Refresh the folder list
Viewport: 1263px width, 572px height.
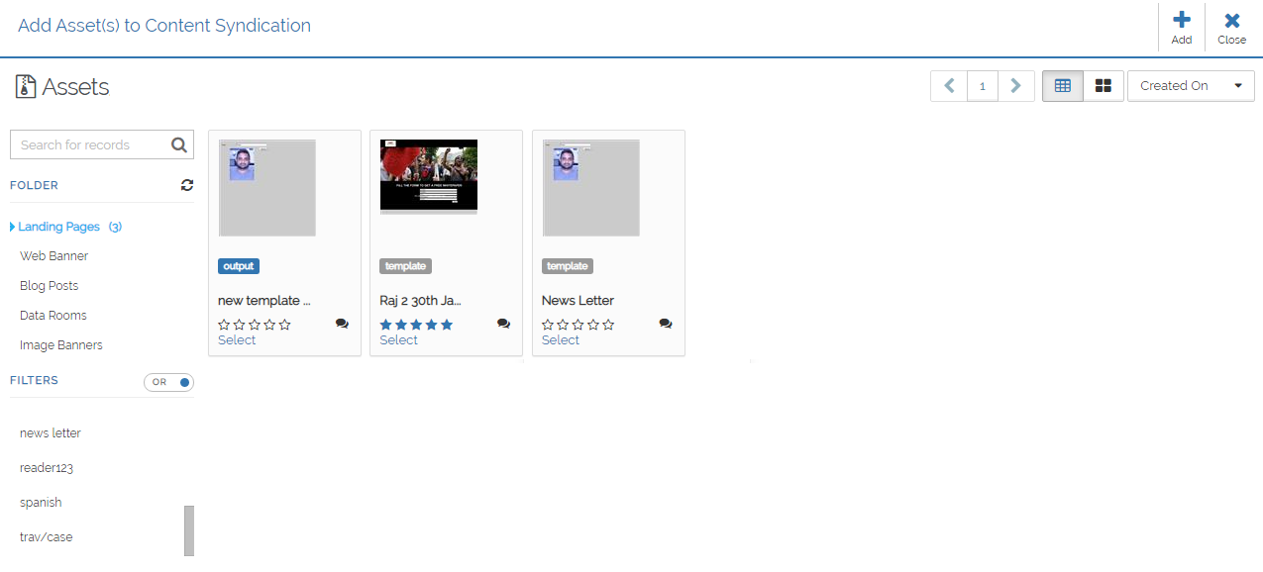click(187, 185)
